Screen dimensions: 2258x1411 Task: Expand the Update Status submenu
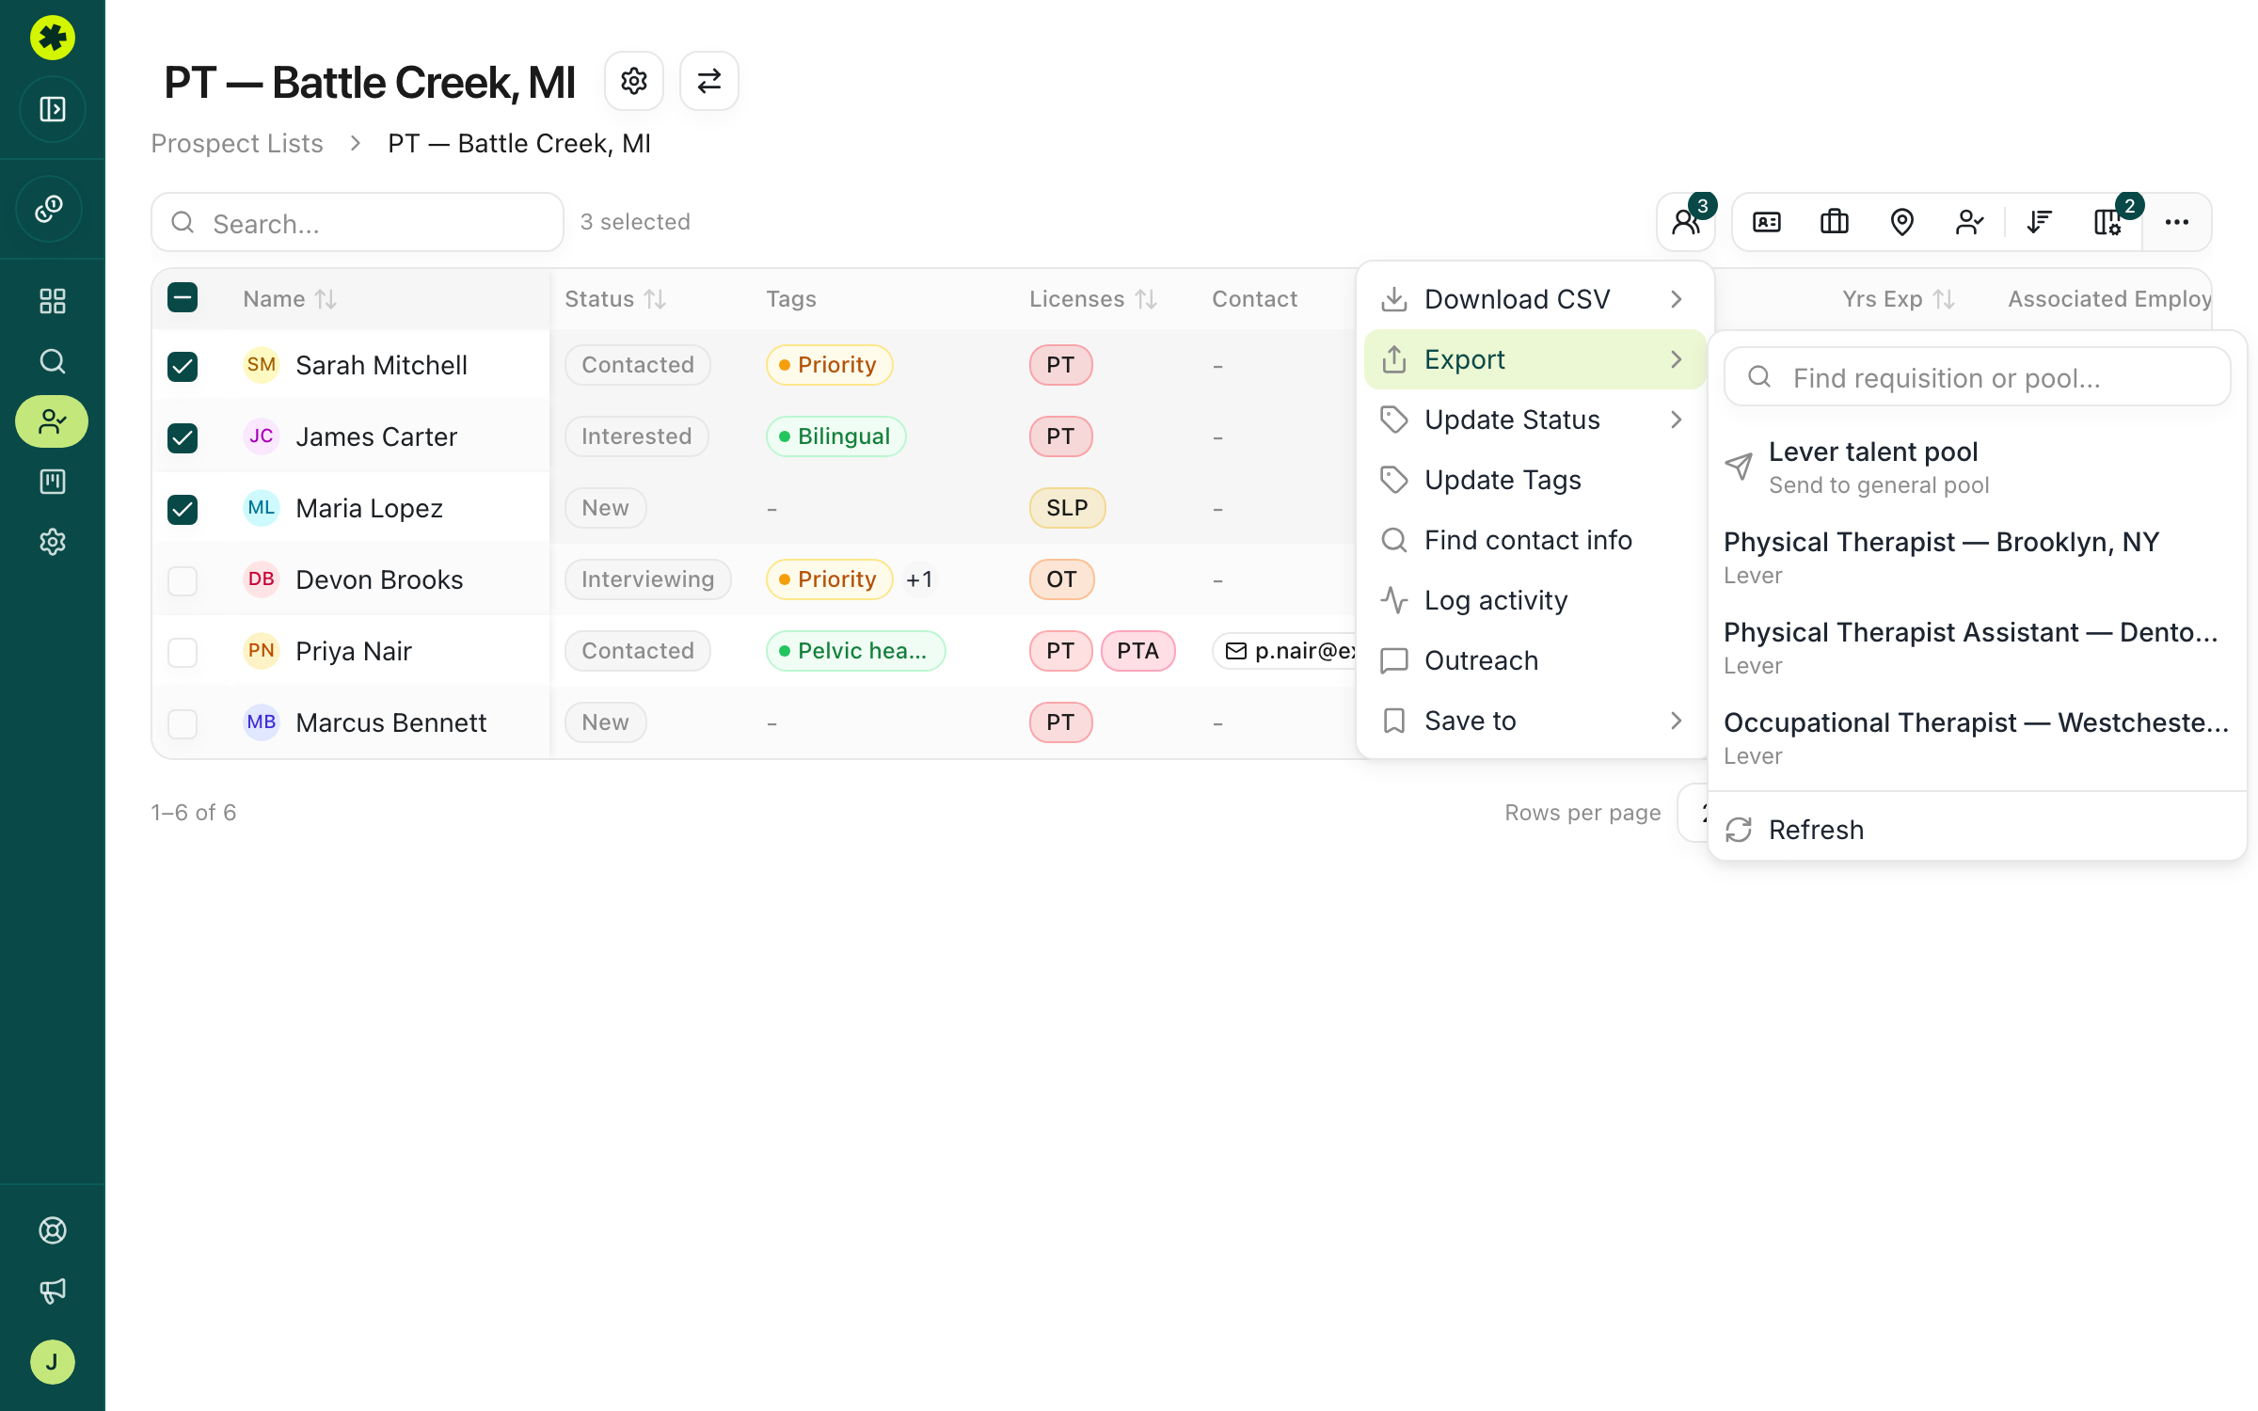(1534, 420)
